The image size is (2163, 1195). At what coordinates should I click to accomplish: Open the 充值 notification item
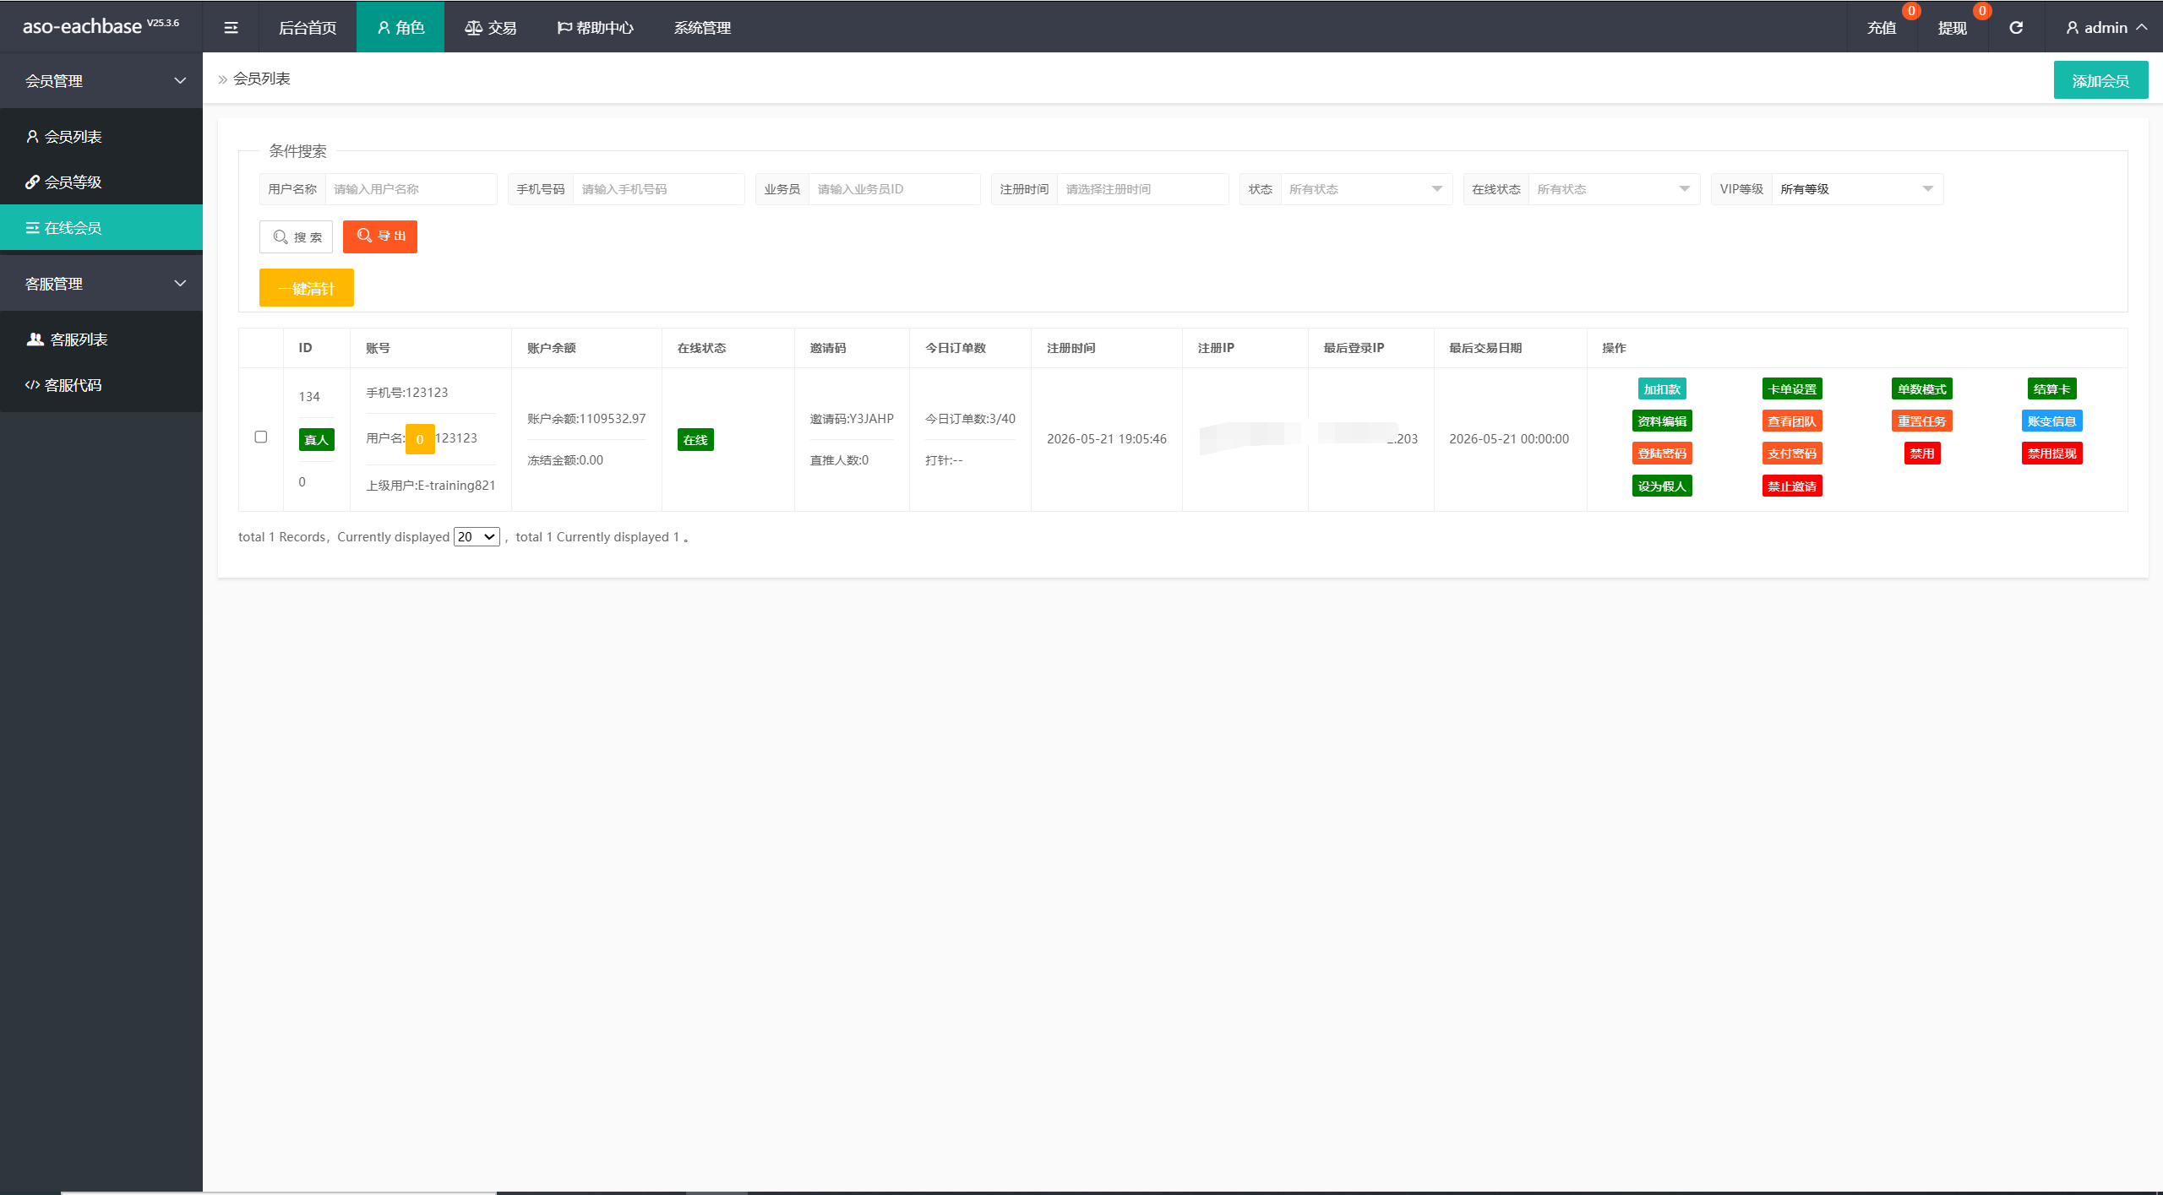point(1882,28)
